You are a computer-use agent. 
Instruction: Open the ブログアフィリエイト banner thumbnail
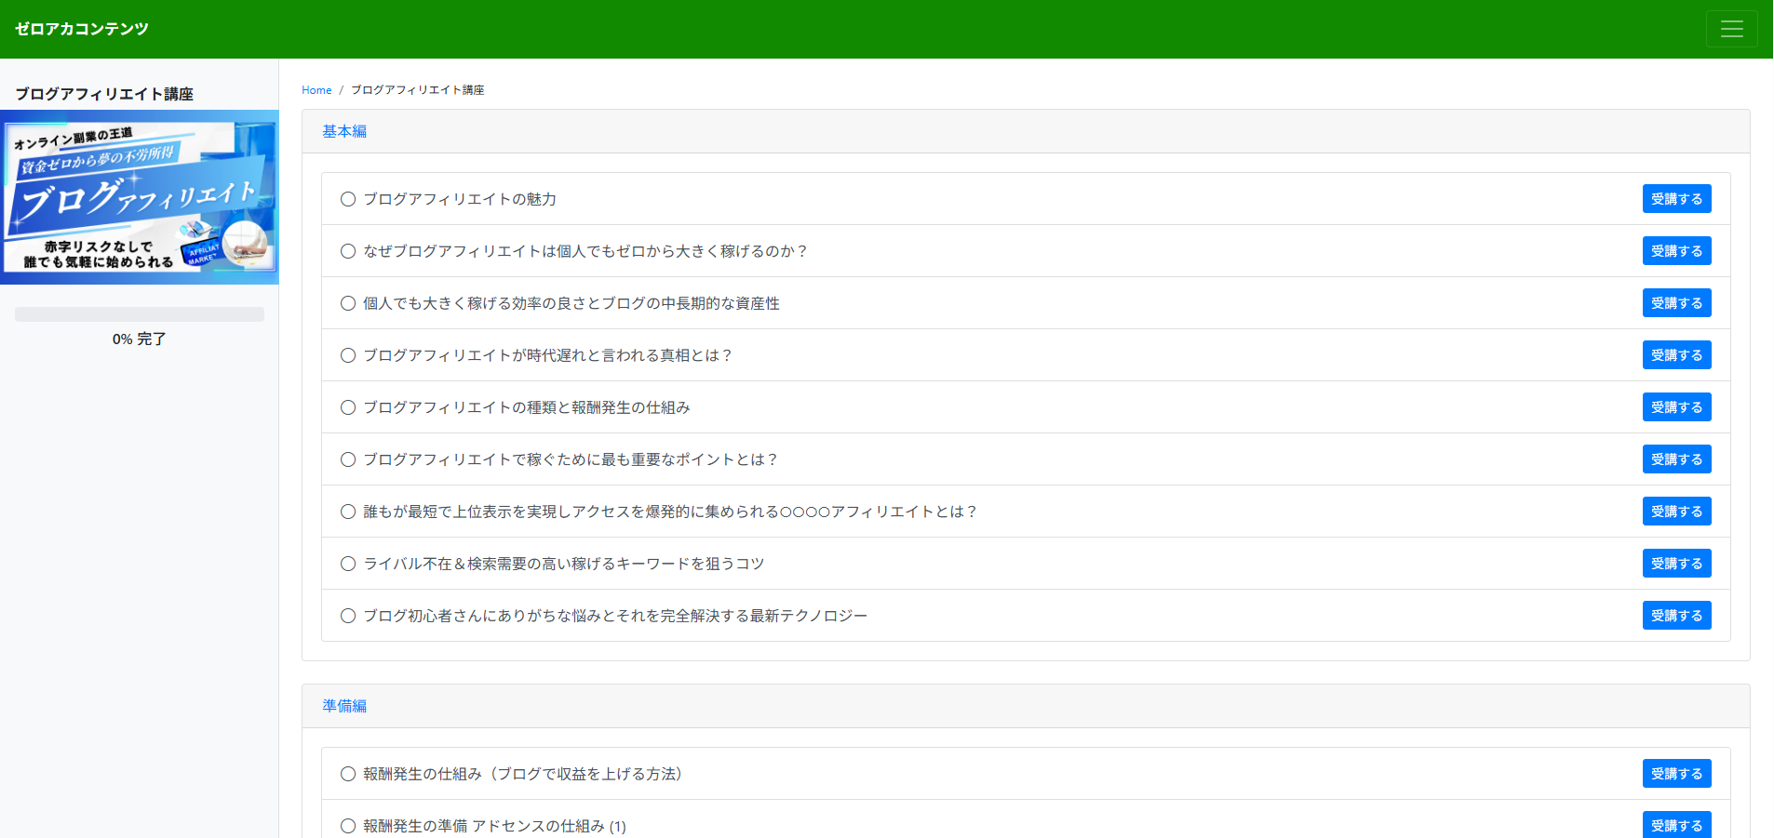tap(139, 196)
